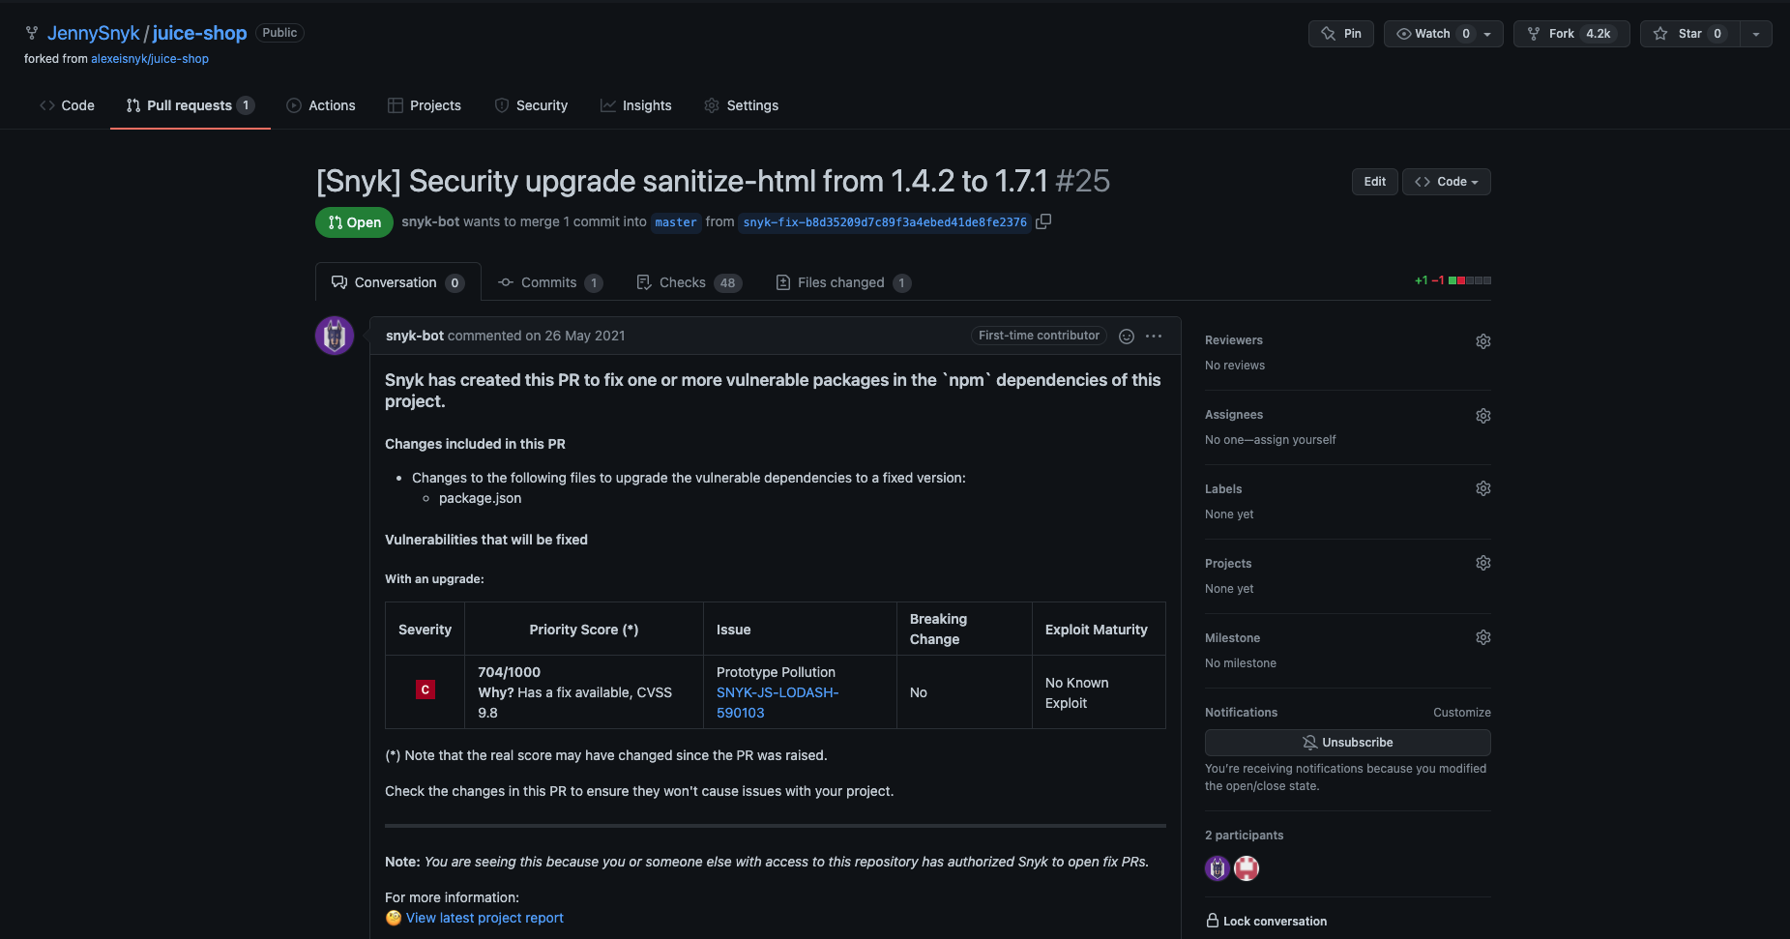Fork the repository with the Fork button
1790x939 pixels.
click(1571, 34)
